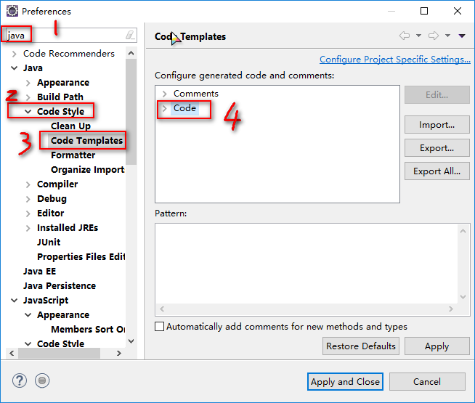Click tree horizontal scrollbar right arrow

coord(119,354)
